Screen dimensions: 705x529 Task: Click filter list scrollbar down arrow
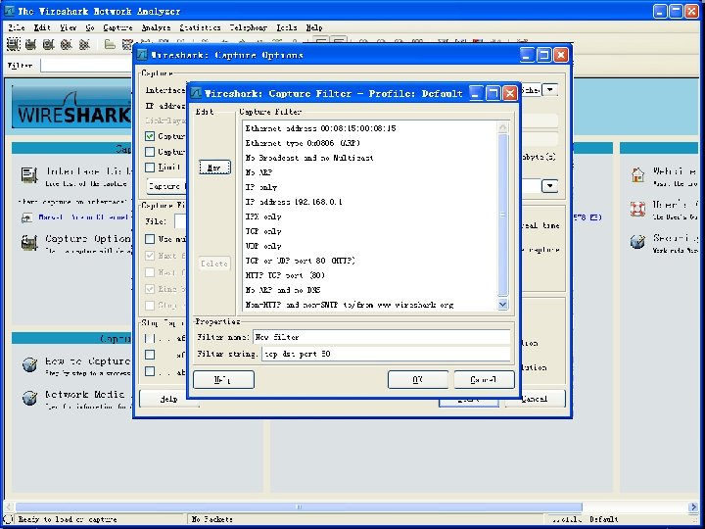tap(502, 305)
